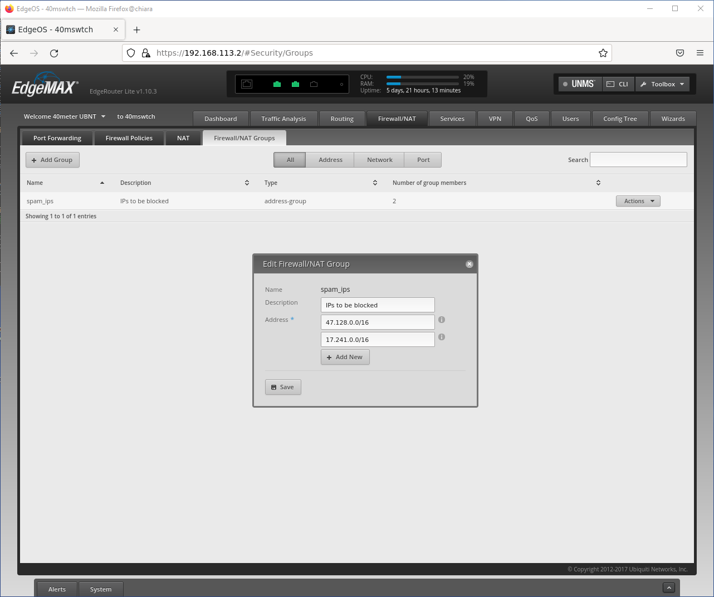714x597 pixels.
Task: Expand the bottom Alerts panel arrow
Action: click(669, 588)
